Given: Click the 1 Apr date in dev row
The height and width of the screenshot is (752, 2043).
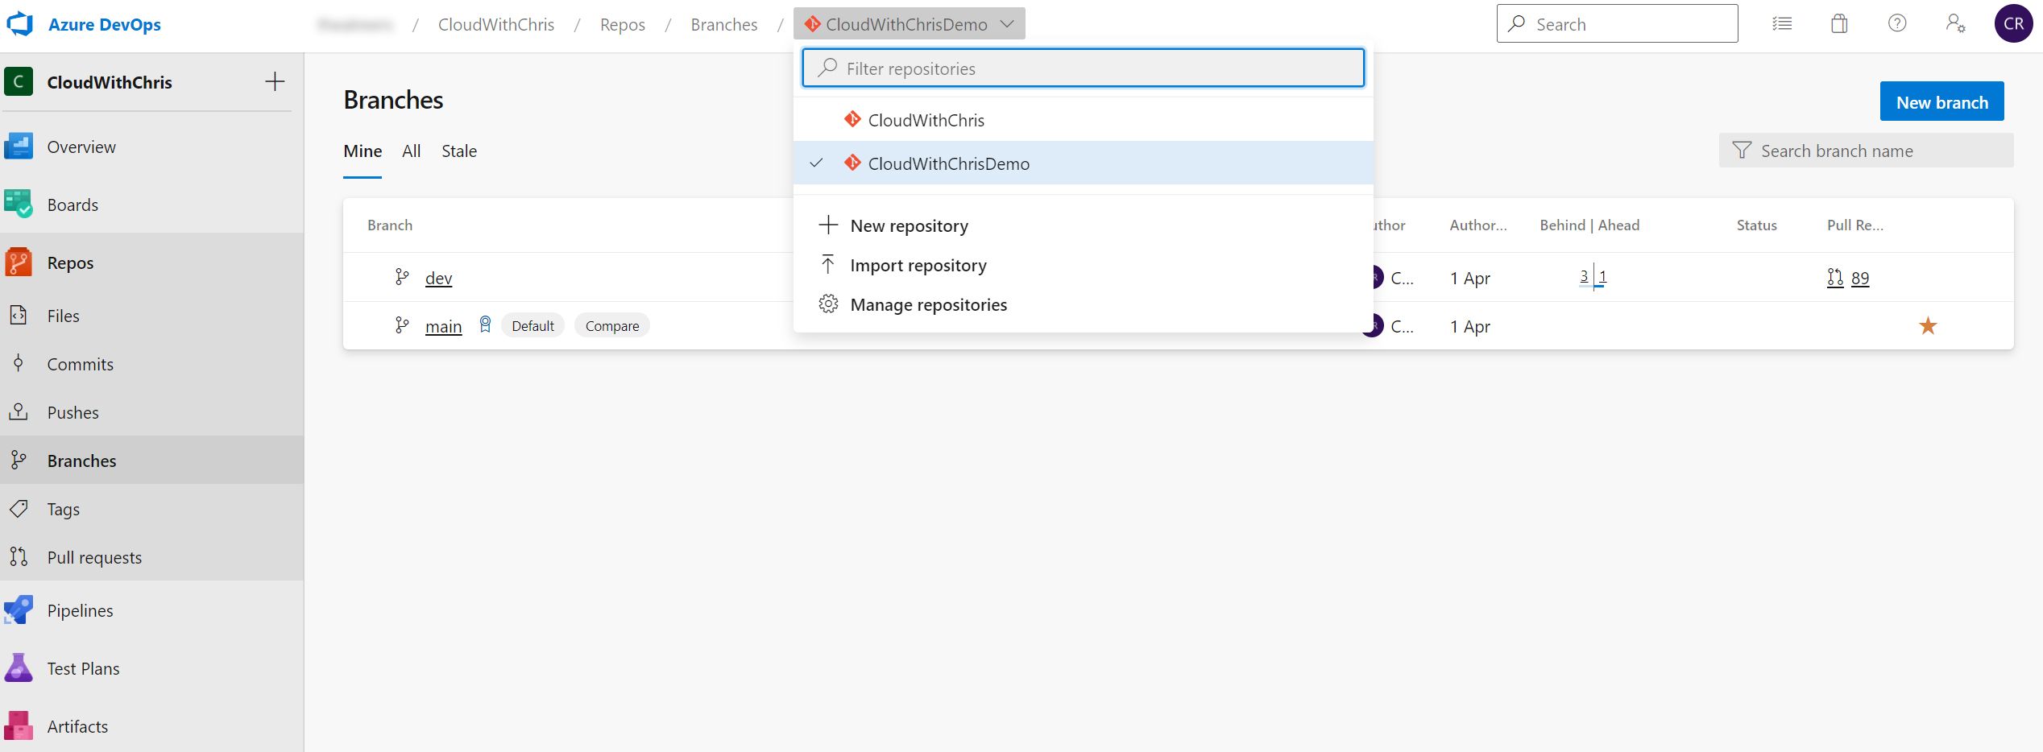Looking at the screenshot, I should tap(1469, 278).
